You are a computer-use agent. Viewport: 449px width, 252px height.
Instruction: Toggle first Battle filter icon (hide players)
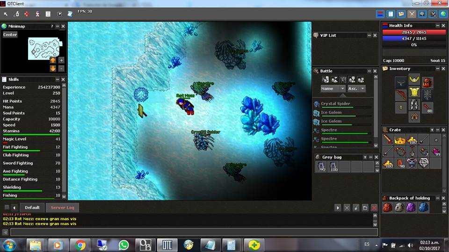point(326,80)
